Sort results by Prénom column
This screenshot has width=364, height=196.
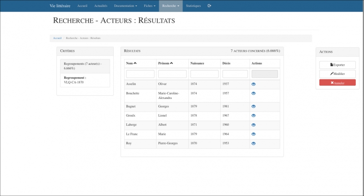pos(165,63)
